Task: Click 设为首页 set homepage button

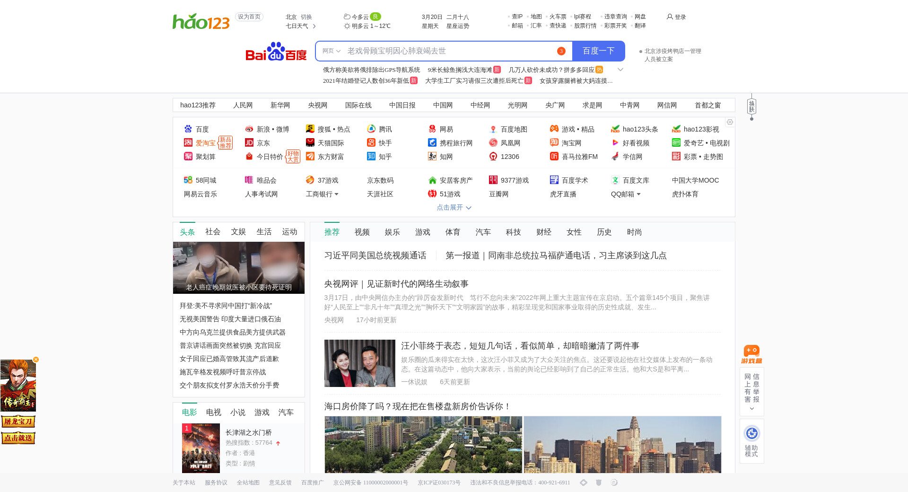Action: [249, 17]
